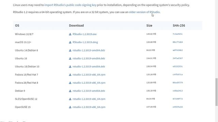Download the x86_64.rpm for Fedora 19/Red Hat 7
Screen dimensions: 218x122
tap(89, 75)
